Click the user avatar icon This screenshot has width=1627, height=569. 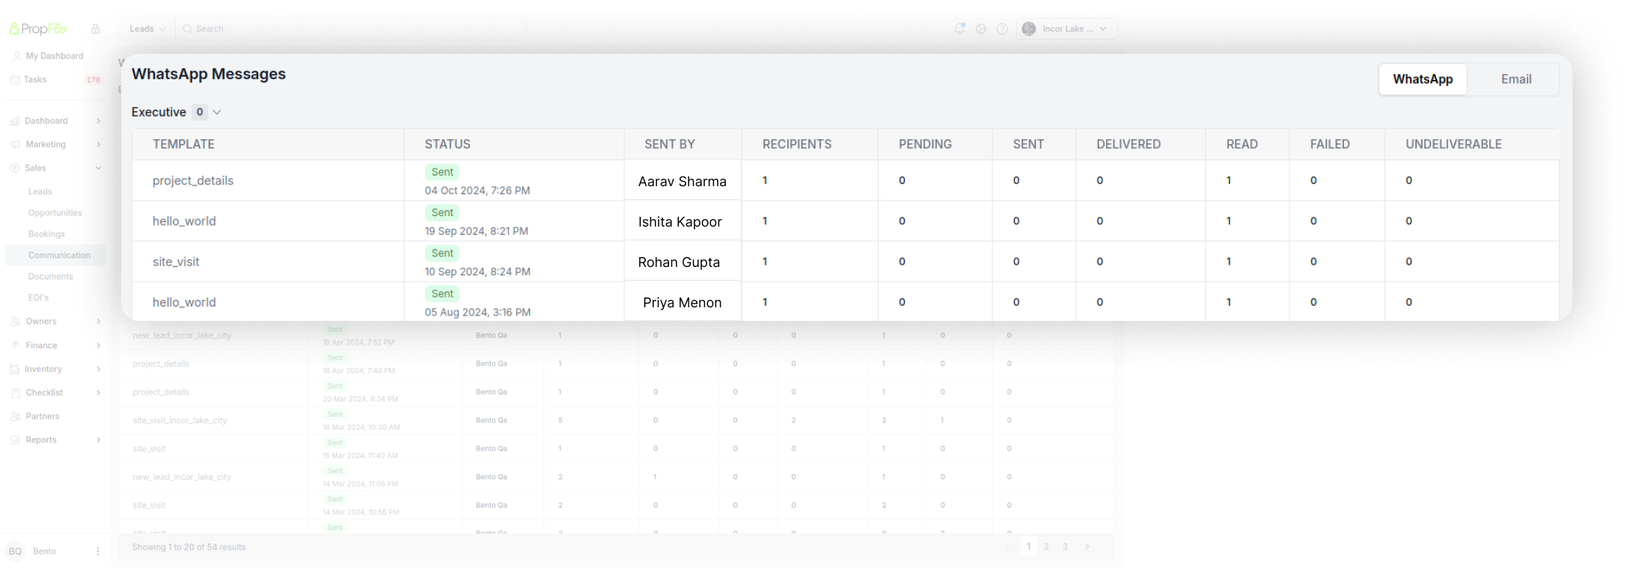tap(1029, 28)
